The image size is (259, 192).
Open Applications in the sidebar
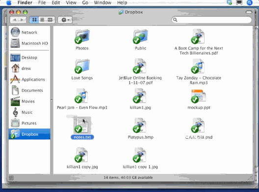click(x=29, y=80)
